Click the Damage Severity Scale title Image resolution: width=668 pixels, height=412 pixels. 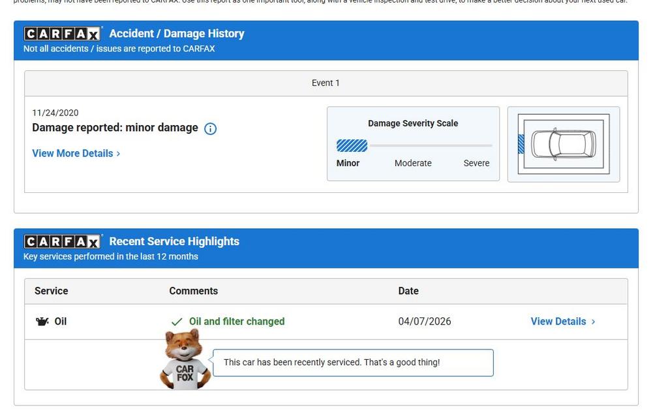tap(413, 123)
